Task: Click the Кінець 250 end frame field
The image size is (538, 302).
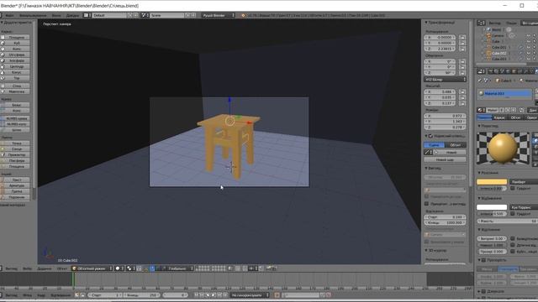Action: [x=141, y=294]
